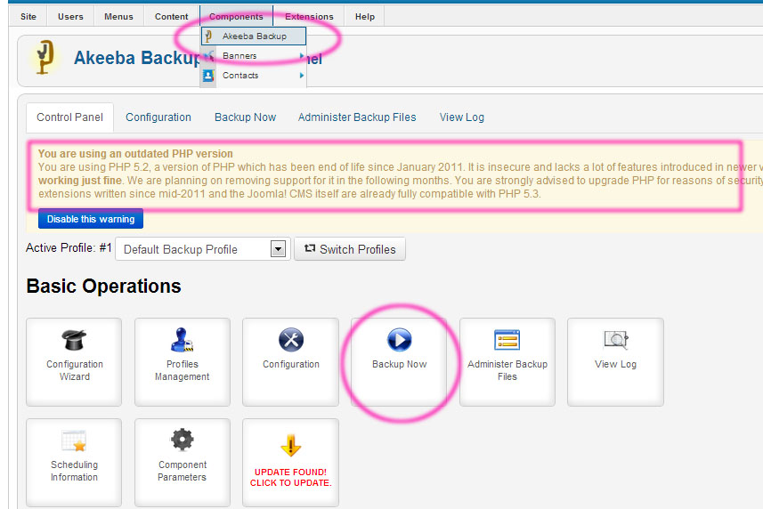Open the Default Backup Profile dropdown
This screenshot has height=509, width=763.
pyautogui.click(x=202, y=249)
